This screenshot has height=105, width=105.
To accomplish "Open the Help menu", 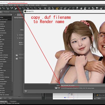I will point(27,5).
